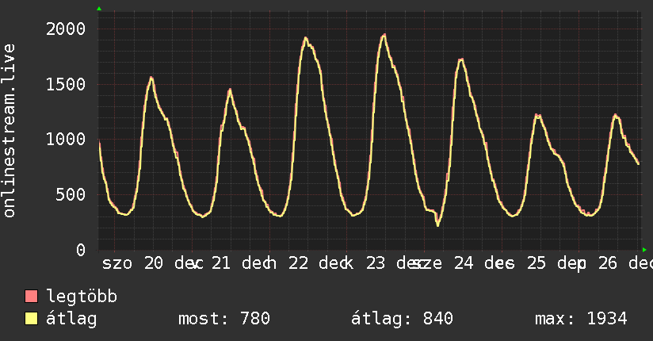
Task: Click the '26' date label
Action: (x=608, y=263)
